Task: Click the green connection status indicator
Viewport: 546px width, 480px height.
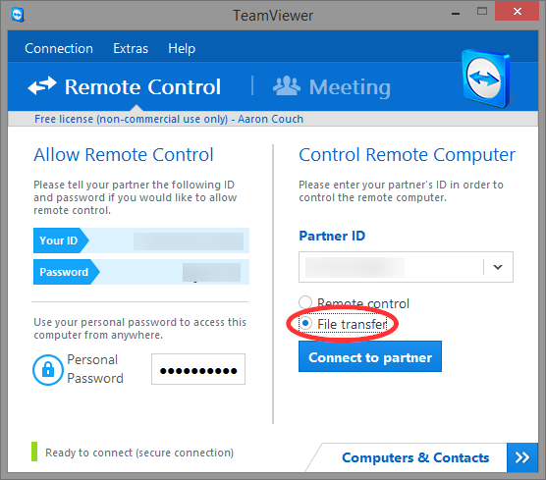Action: 34,452
